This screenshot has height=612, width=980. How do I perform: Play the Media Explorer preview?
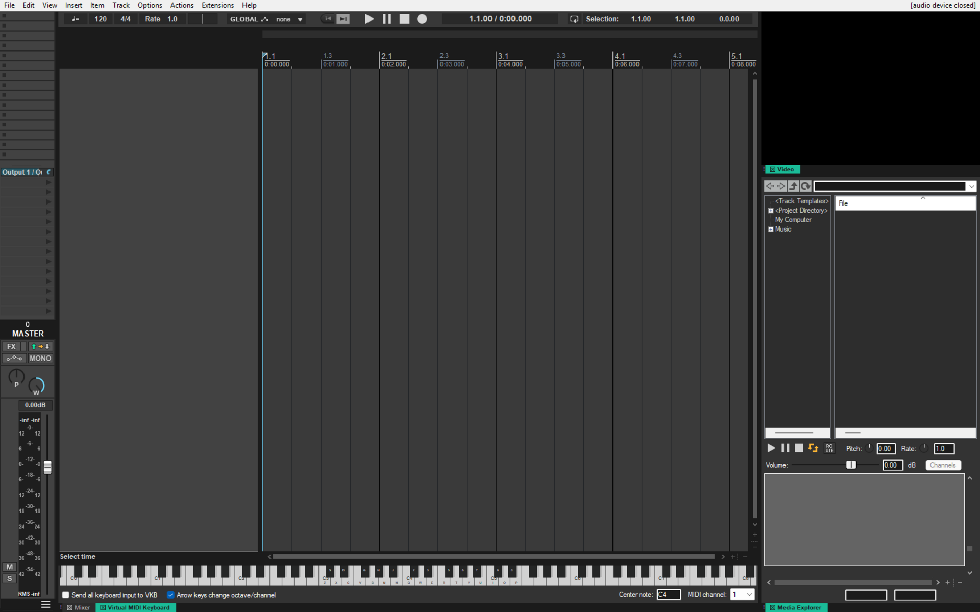[x=771, y=448]
